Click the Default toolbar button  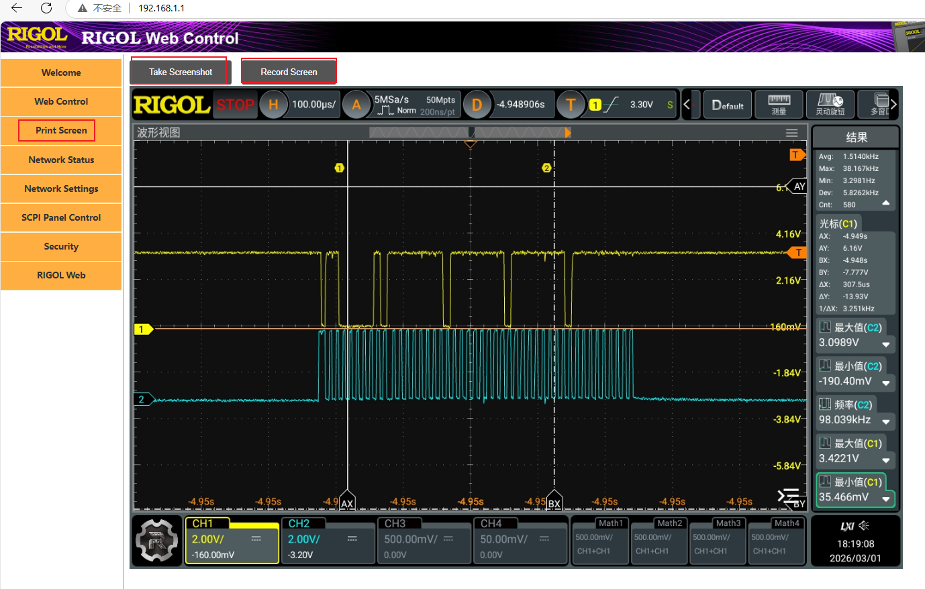click(728, 105)
